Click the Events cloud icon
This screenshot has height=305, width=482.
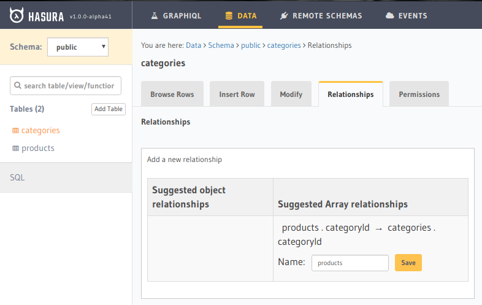(389, 16)
